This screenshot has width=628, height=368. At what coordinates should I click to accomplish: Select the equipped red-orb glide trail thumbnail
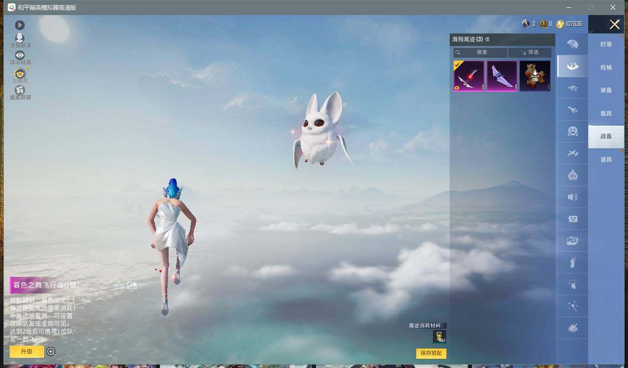(469, 76)
